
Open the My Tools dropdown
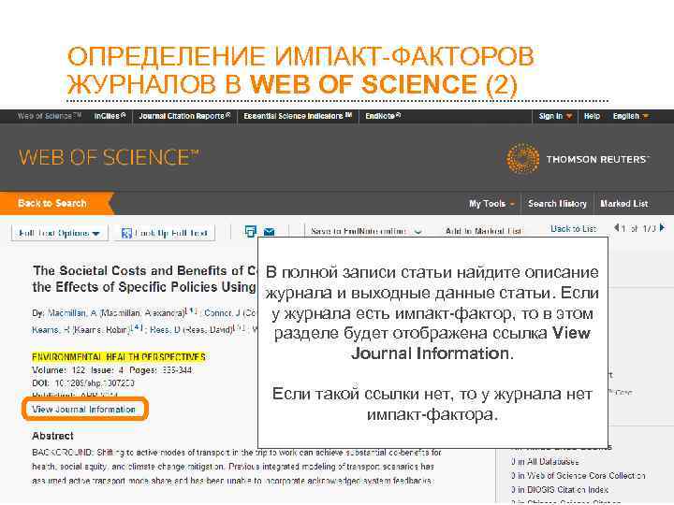[491, 204]
